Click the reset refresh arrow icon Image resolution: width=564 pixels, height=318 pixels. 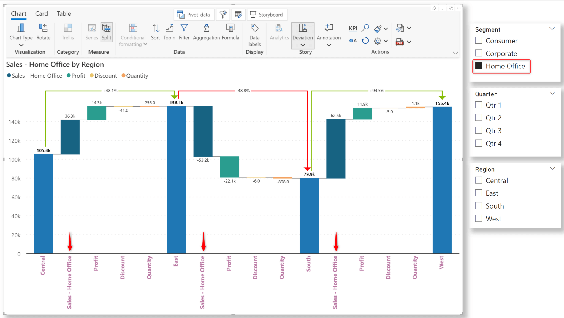point(365,41)
